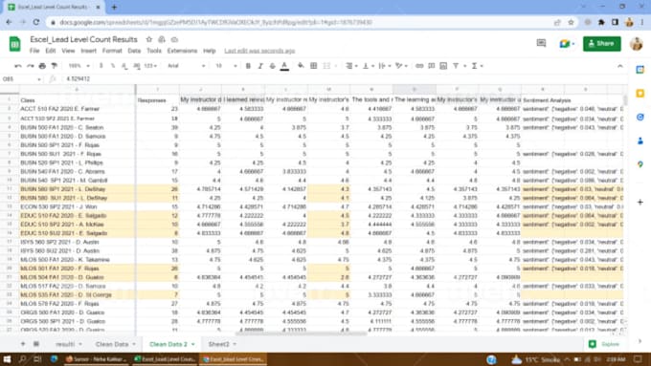Hide the menus with the collapse arrow
The image size is (651, 366).
pos(619,66)
